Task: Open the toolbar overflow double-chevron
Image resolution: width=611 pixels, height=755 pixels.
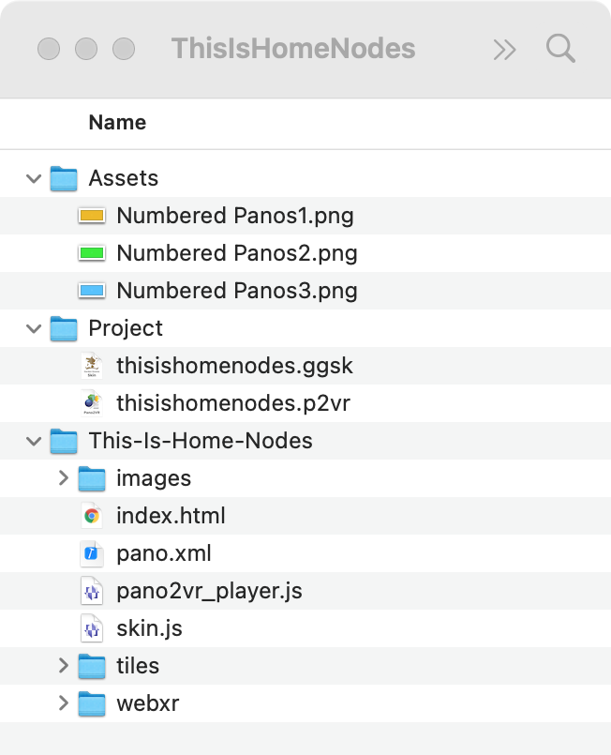Action: [504, 50]
